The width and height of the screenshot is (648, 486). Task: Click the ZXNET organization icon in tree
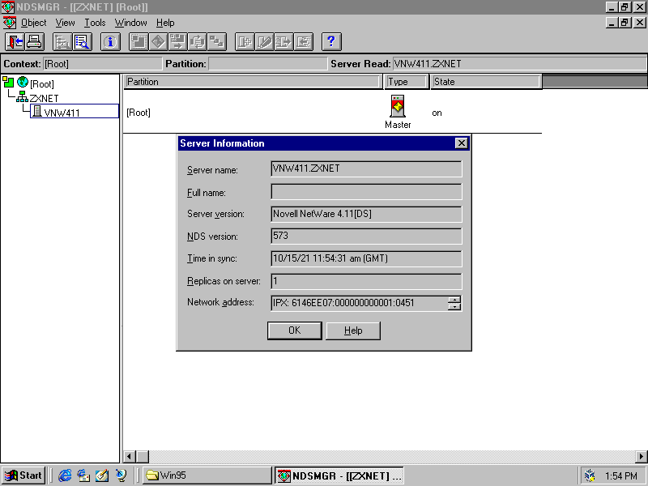[22, 97]
